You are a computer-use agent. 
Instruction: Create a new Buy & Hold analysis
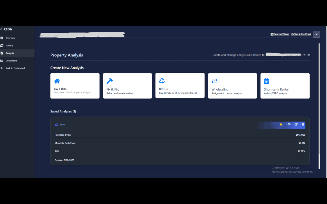point(75,86)
